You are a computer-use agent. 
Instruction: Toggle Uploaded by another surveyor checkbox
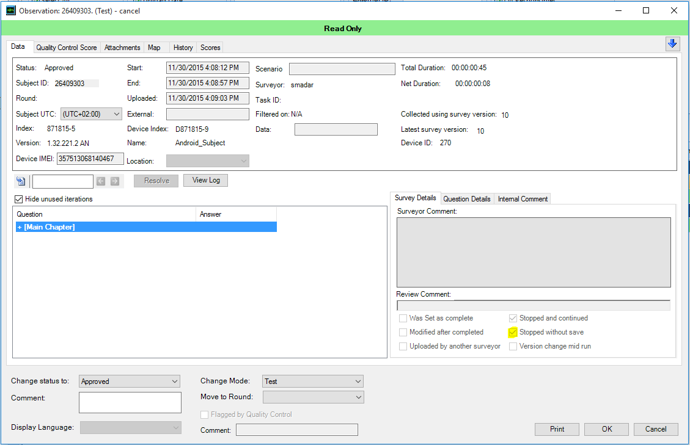click(403, 347)
